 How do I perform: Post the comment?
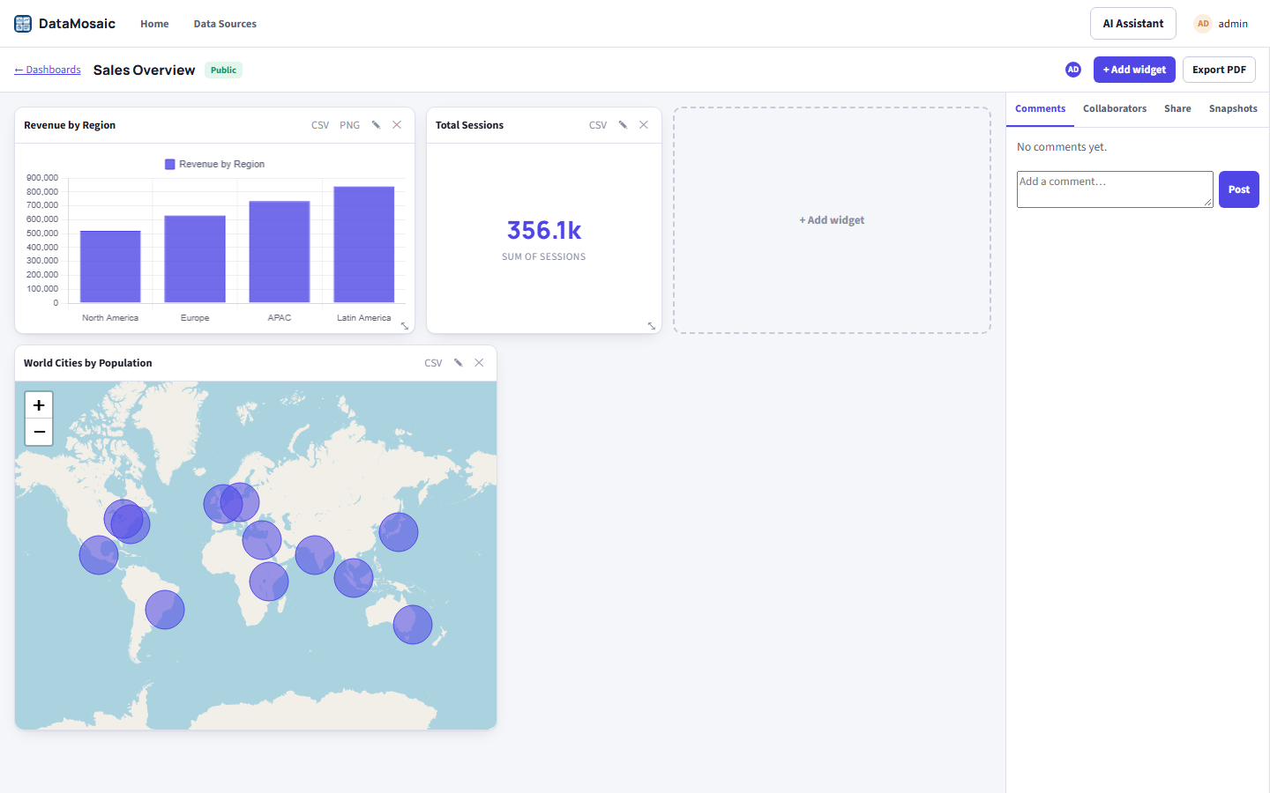click(1239, 189)
